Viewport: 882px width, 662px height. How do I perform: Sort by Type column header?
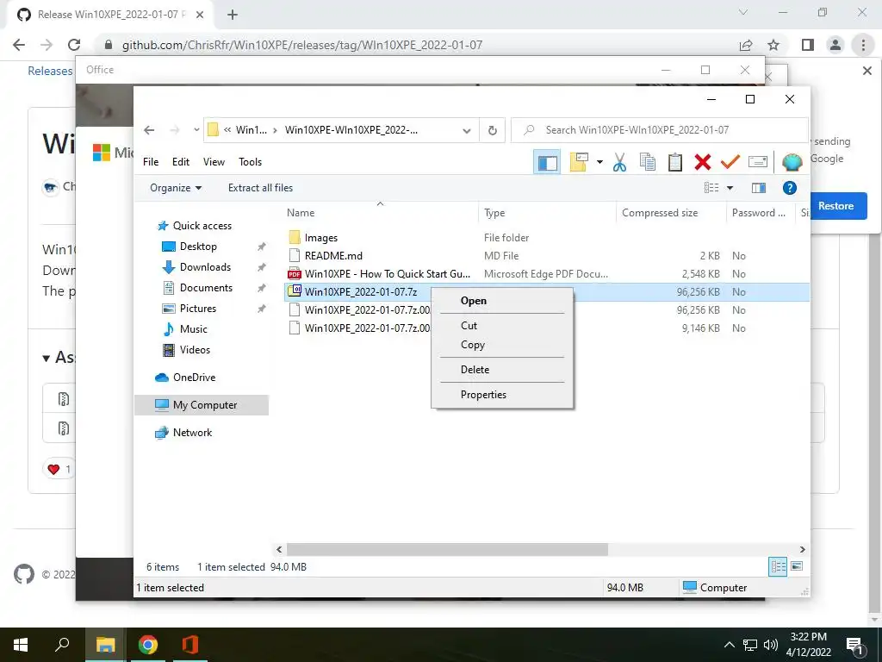494,213
